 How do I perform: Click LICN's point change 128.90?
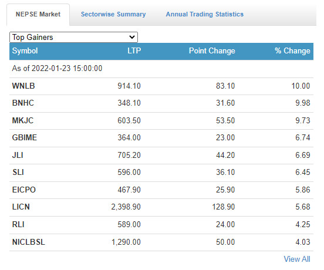pos(224,207)
